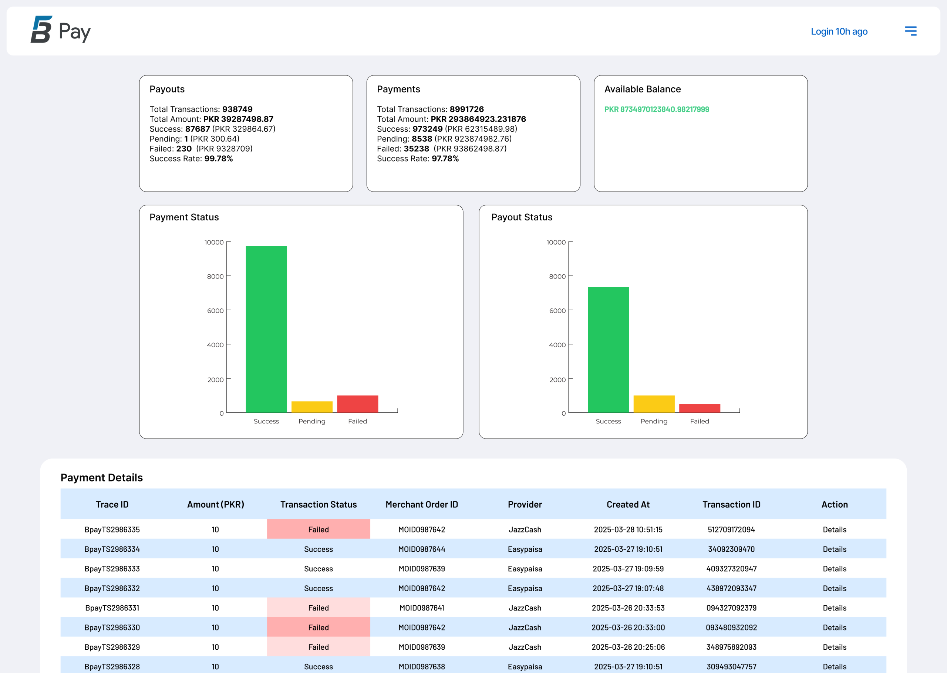The height and width of the screenshot is (673, 947).
Task: Click the Payouts summary card title
Action: (x=167, y=89)
